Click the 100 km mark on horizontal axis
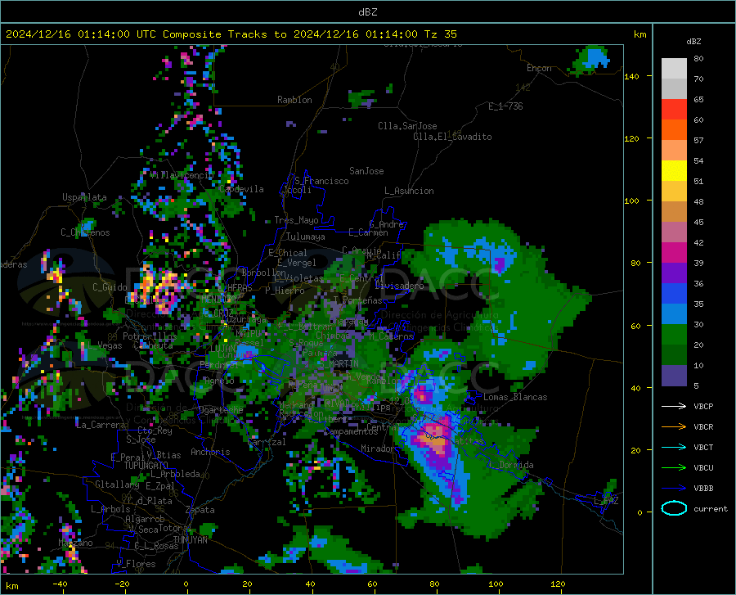 [496, 584]
